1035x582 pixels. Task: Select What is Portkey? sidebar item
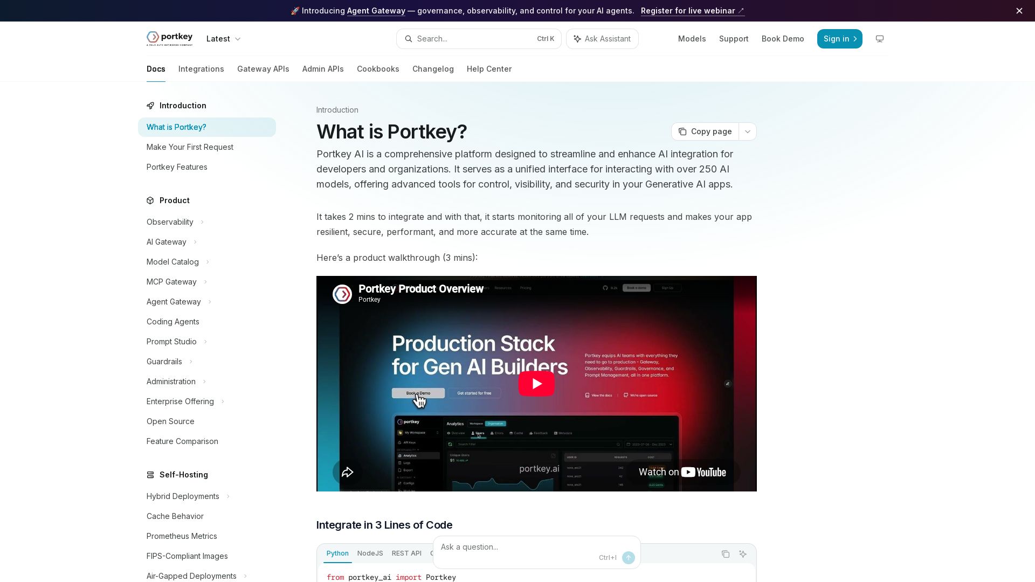point(206,127)
